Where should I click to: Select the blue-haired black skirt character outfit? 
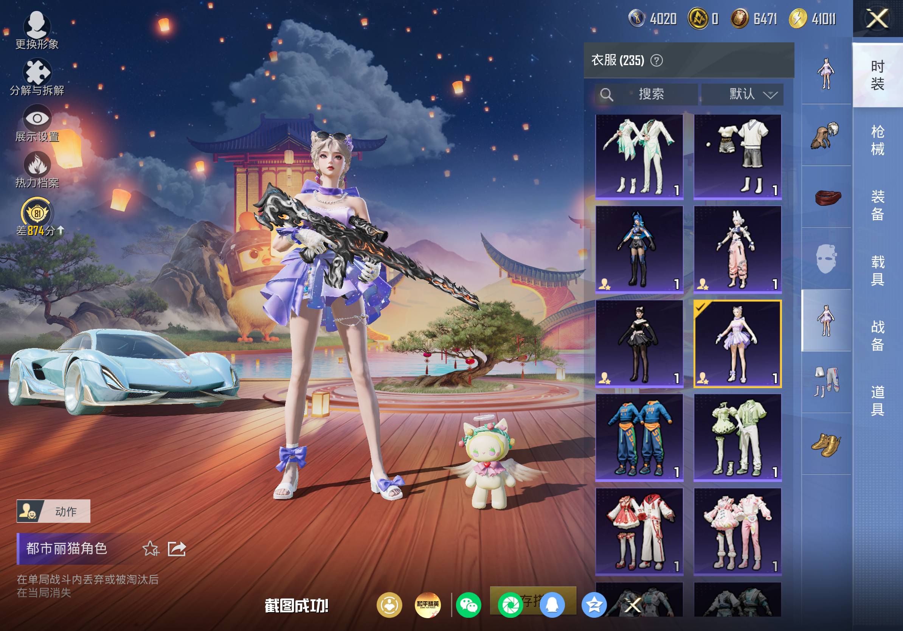[639, 249]
